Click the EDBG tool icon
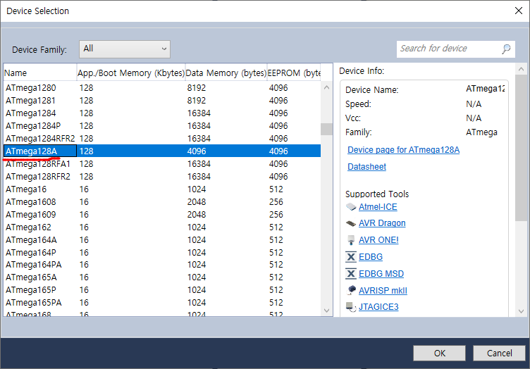530x369 pixels. pos(351,257)
